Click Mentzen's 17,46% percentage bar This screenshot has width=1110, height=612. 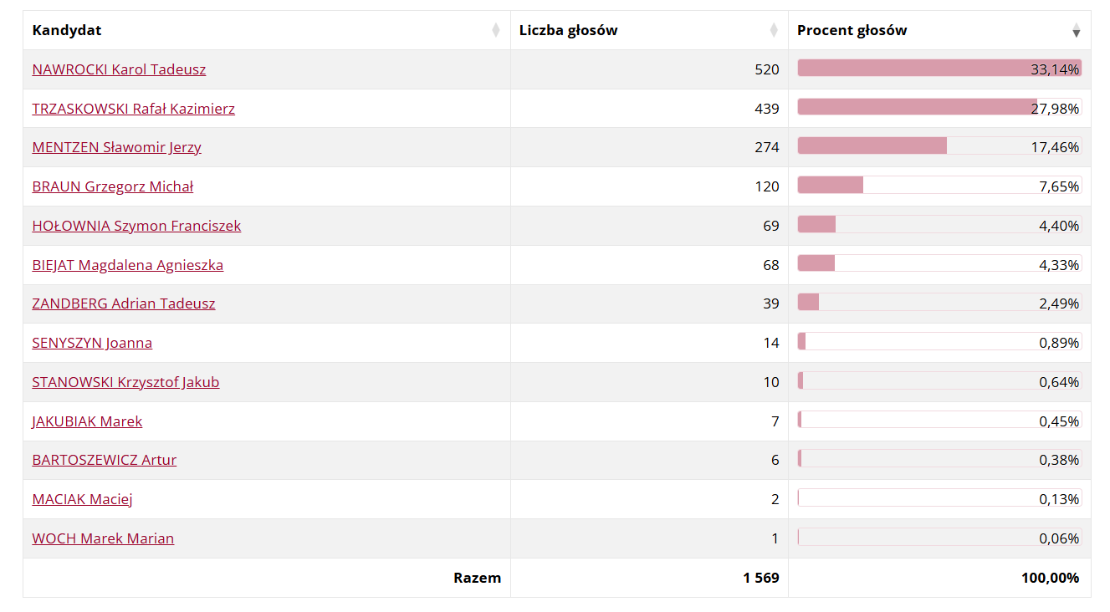click(872, 146)
